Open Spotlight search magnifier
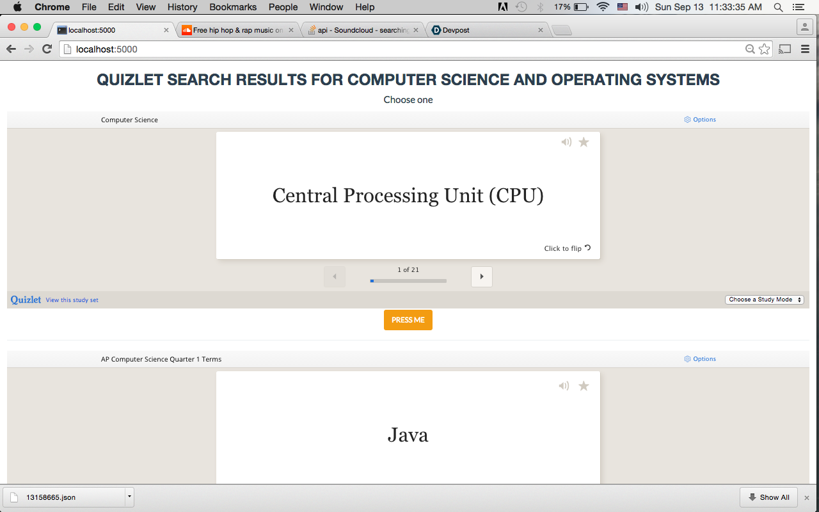This screenshot has height=512, width=819. click(x=778, y=7)
